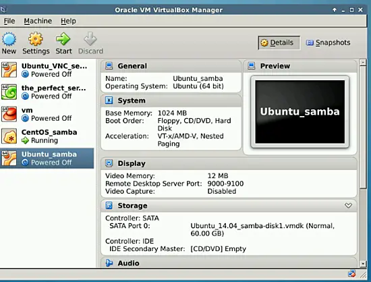Start the VM with the green arrow
Image resolution: width=371 pixels, height=282 pixels.
[x=63, y=39]
